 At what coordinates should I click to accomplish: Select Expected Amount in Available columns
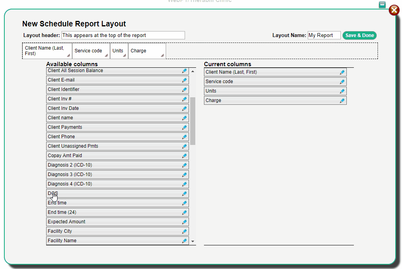coord(118,222)
